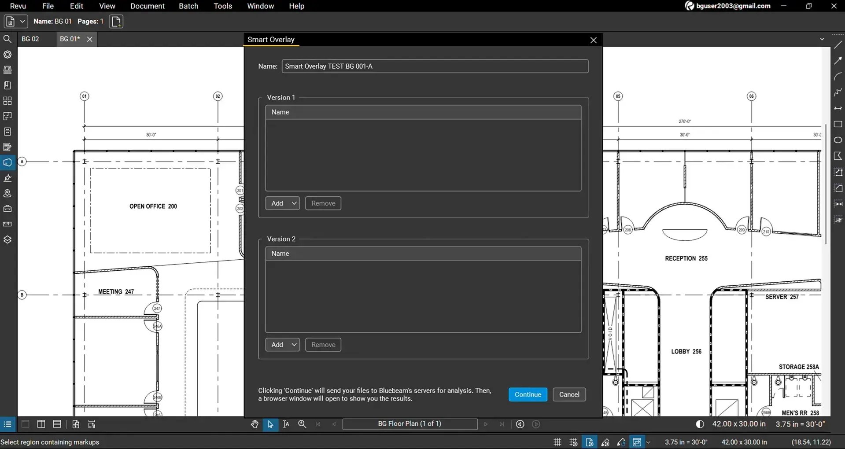Go to previous view button
This screenshot has height=449, width=845.
coord(520,424)
